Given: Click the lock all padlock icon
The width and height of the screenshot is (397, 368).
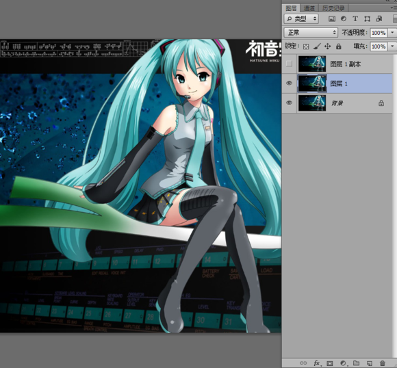Looking at the screenshot, I should 339,47.
